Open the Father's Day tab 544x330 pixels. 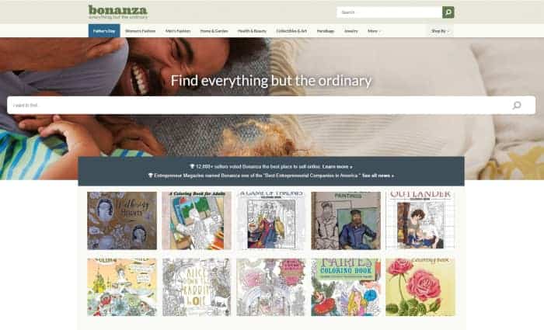[x=104, y=31]
